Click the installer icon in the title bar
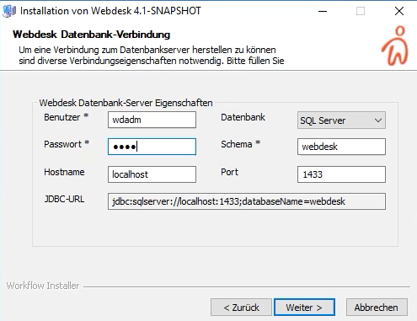This screenshot has height=321, width=417. click(9, 11)
